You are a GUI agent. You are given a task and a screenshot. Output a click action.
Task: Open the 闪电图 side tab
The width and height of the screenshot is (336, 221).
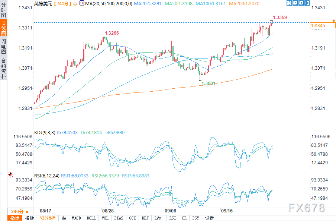pyautogui.click(x=3, y=47)
